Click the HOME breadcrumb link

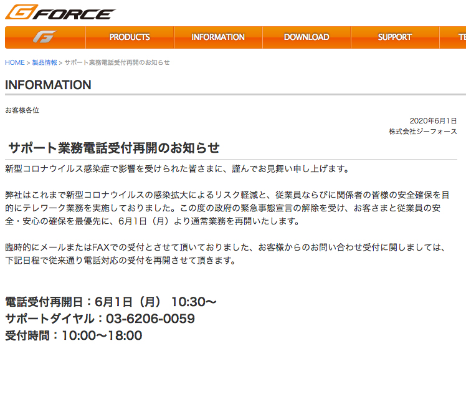coord(15,63)
